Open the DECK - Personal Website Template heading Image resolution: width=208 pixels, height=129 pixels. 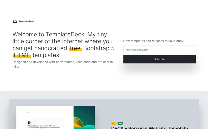[x=149, y=128]
